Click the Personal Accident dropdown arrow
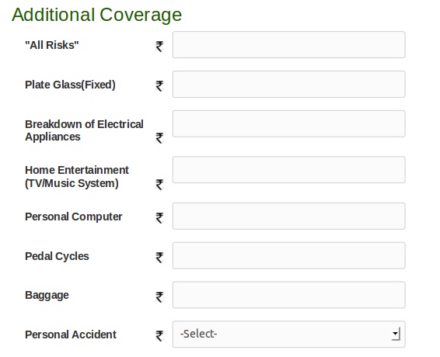Image resolution: width=440 pixels, height=357 pixels. click(396, 334)
